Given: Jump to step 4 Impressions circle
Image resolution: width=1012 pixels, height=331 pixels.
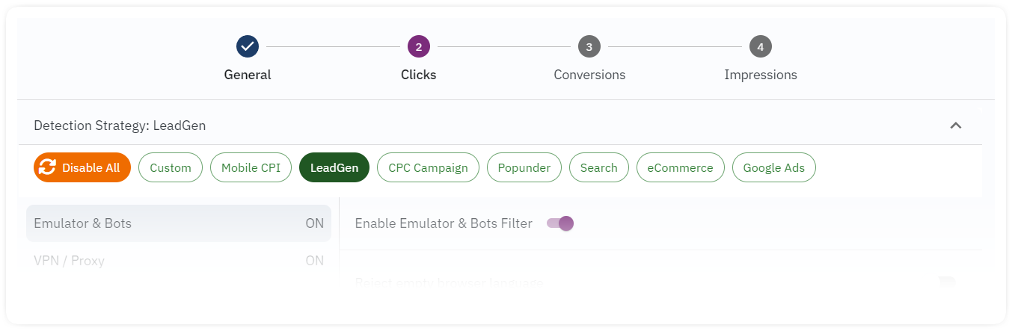Looking at the screenshot, I should (x=761, y=46).
